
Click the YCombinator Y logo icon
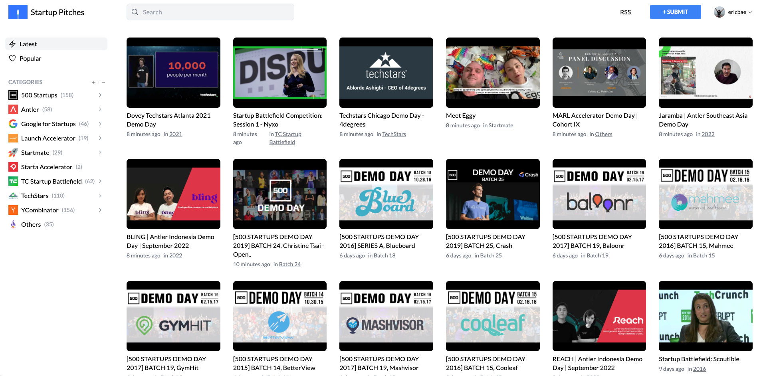(13, 210)
